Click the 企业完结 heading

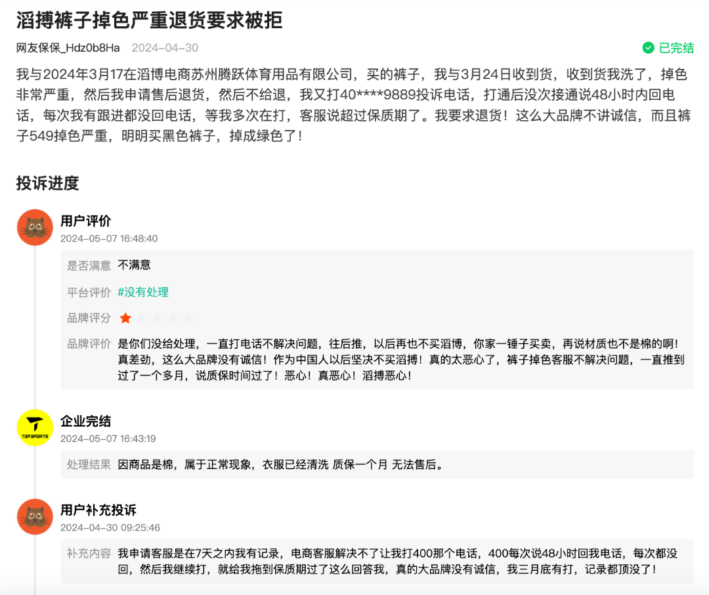(86, 421)
